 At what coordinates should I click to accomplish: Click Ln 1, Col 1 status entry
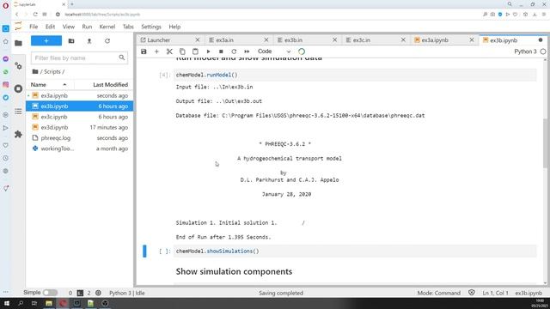[x=495, y=293]
